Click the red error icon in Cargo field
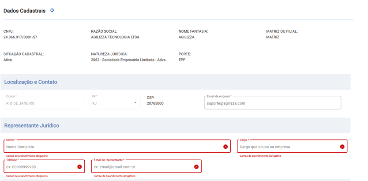Viewport: 368px width, 181px height. (342, 147)
